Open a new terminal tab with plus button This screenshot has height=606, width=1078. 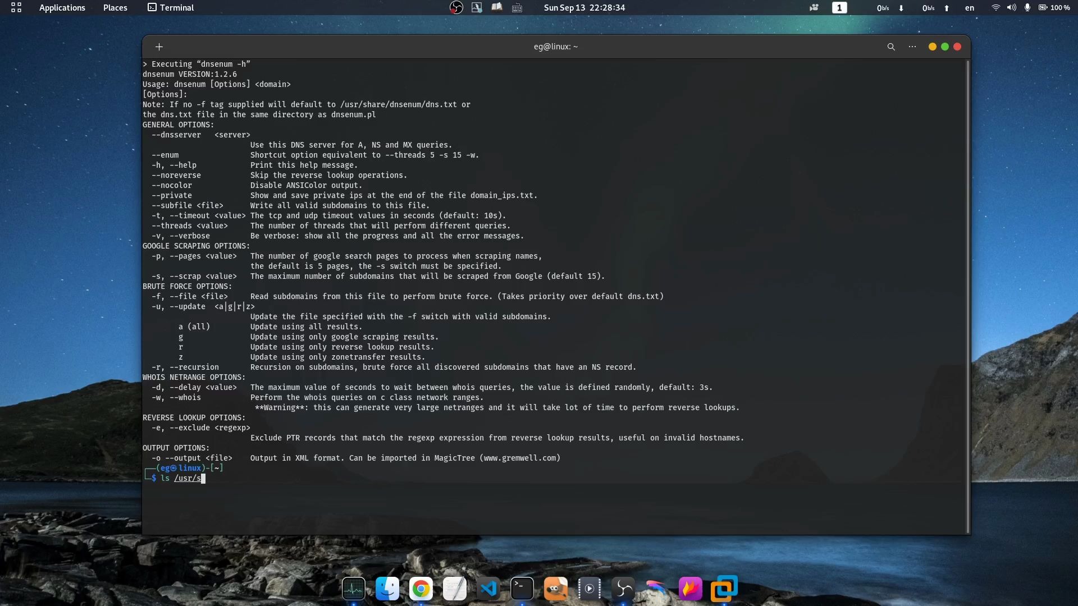(x=159, y=47)
